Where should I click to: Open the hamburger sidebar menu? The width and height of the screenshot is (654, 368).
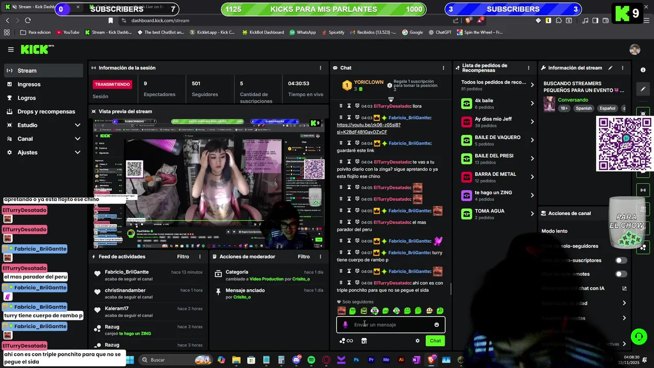[11, 50]
